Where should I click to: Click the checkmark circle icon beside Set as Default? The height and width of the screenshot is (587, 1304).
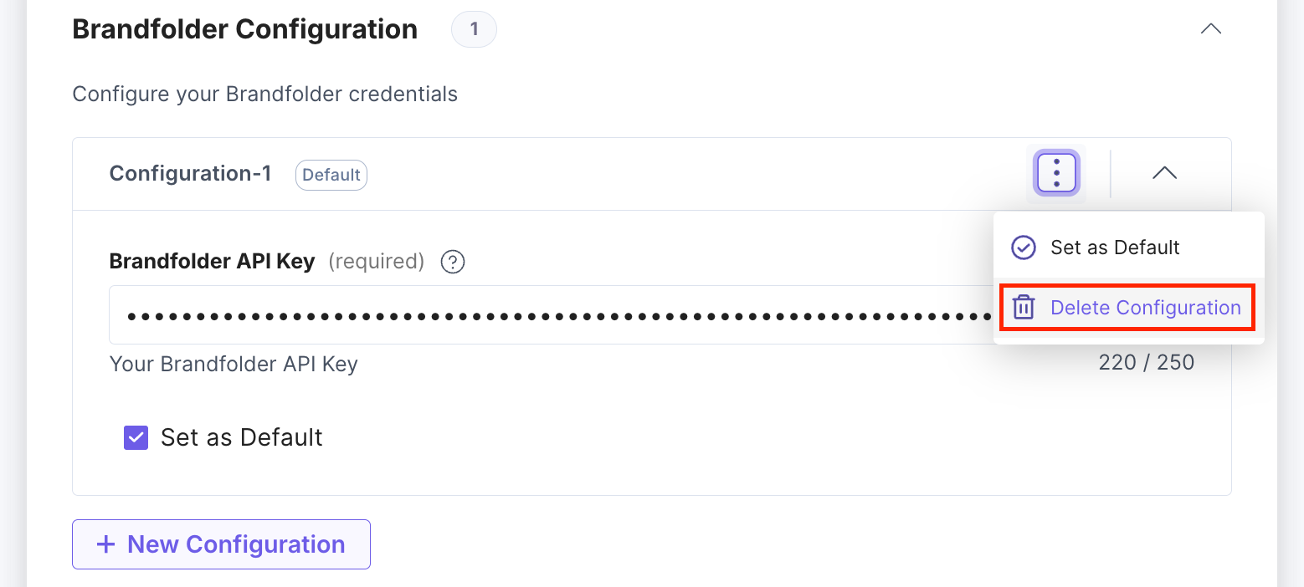1023,248
